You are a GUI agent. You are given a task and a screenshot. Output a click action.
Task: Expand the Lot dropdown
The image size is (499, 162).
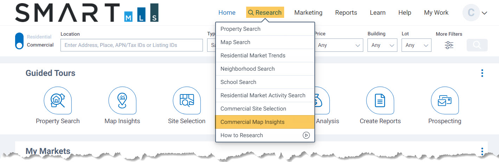click(x=416, y=45)
